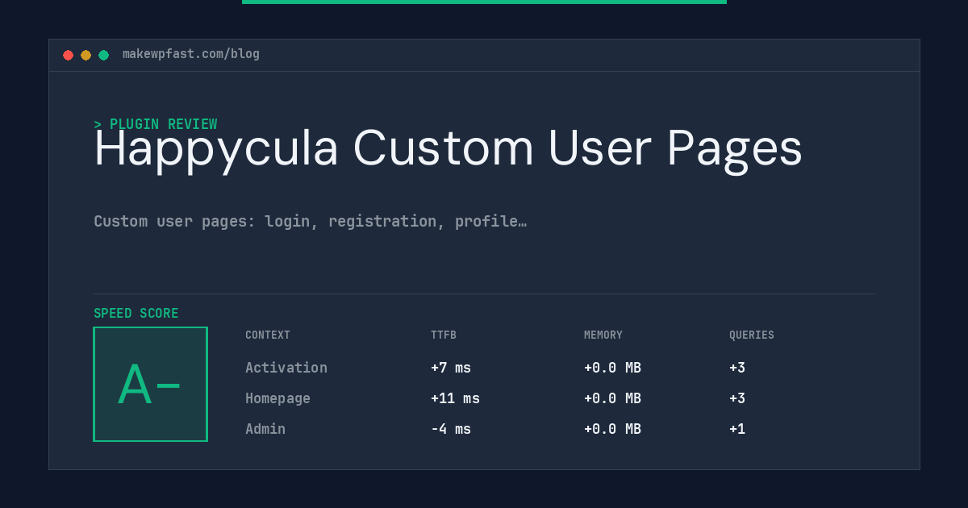This screenshot has height=508, width=968.
Task: Click the 'PLUGIN REVIEW' label
Action: tap(156, 124)
